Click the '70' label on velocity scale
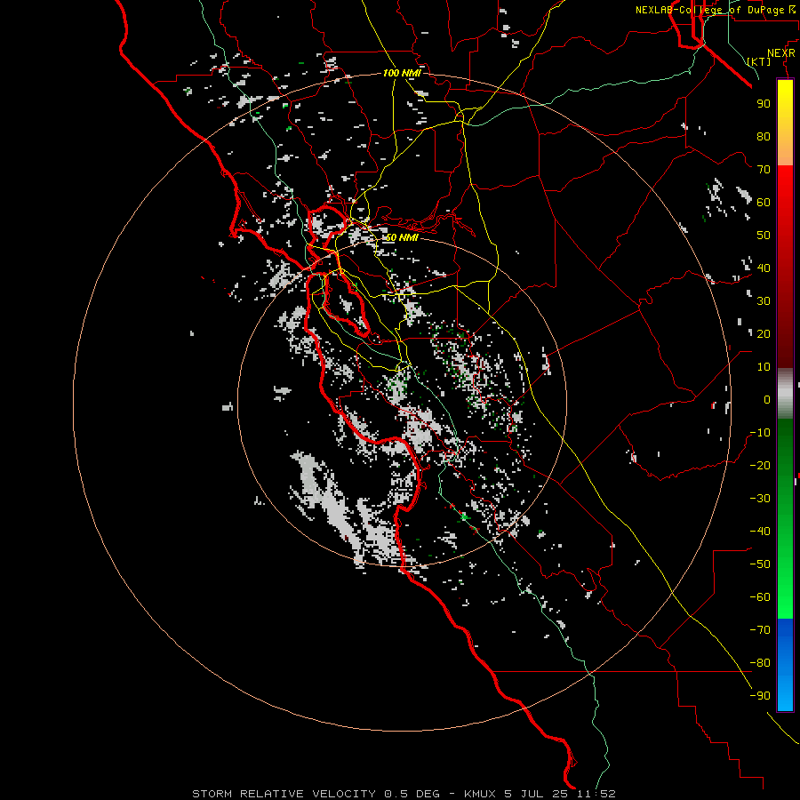Viewport: 800px width, 800px height. [764, 170]
